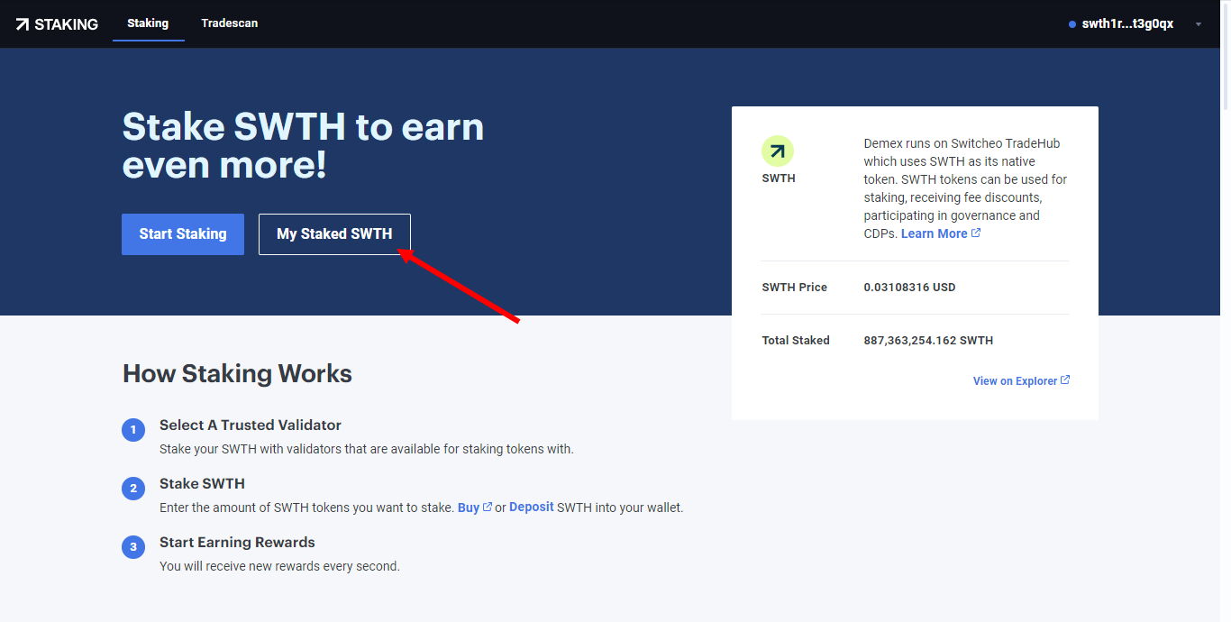The height and width of the screenshot is (622, 1231).
Task: Follow the Learn More link
Action: click(x=941, y=233)
